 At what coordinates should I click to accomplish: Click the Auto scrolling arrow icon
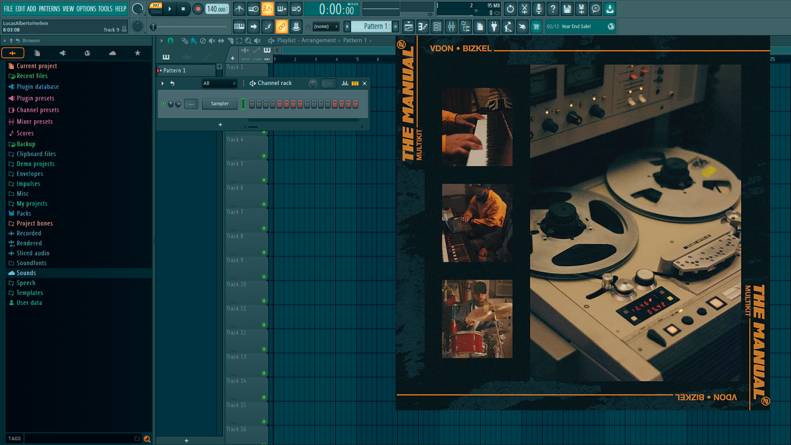click(x=253, y=26)
